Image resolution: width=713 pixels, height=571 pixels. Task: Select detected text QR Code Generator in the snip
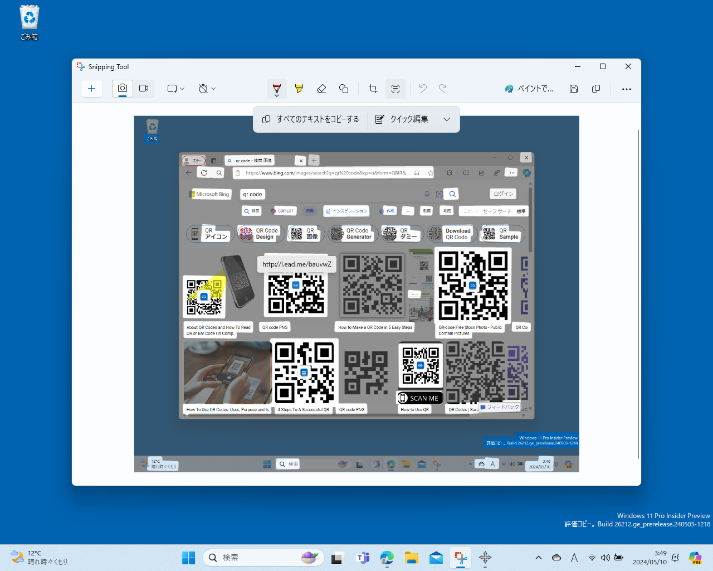(x=359, y=234)
